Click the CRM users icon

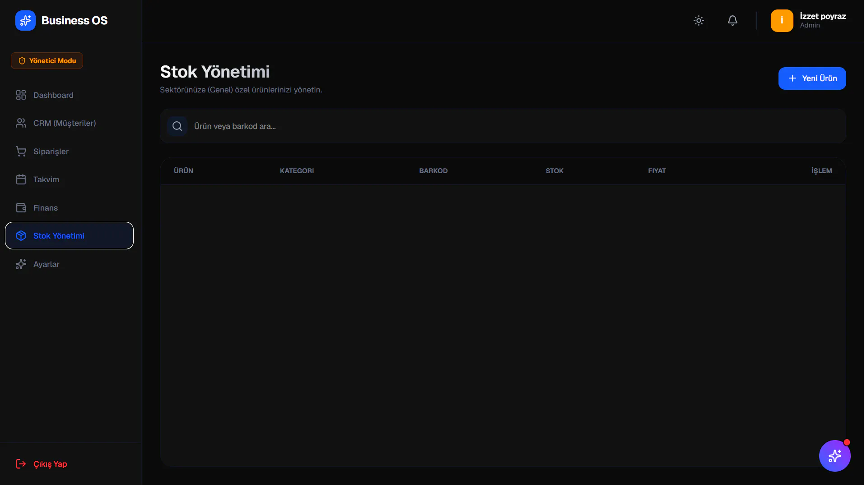[21, 123]
